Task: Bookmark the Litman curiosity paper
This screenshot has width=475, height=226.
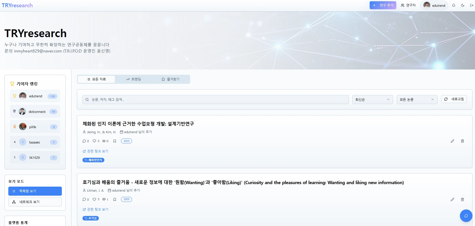Action: click(115, 199)
